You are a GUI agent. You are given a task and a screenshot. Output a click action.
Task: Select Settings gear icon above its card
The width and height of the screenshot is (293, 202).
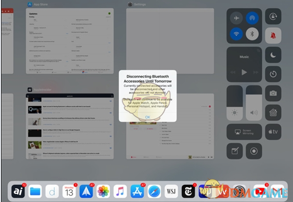pos(130,4)
